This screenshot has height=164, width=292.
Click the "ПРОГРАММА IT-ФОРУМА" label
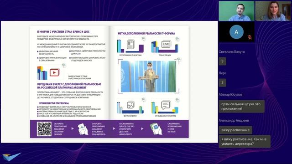[x=130, y=55]
